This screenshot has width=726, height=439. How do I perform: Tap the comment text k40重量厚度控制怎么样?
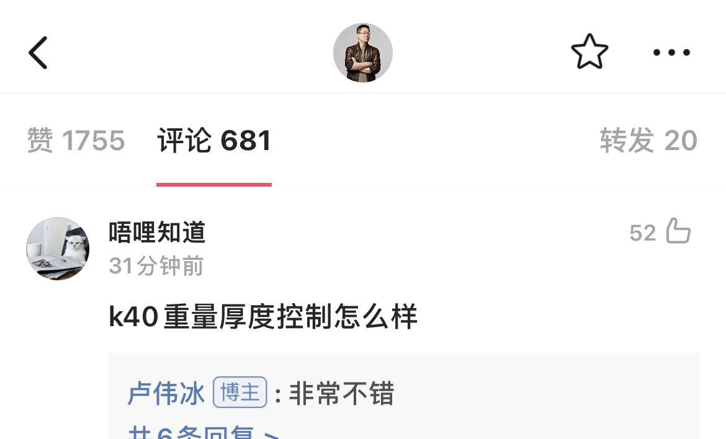[x=263, y=317]
